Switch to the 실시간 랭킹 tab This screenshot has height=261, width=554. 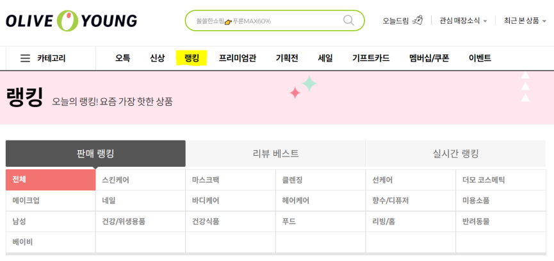coord(455,153)
